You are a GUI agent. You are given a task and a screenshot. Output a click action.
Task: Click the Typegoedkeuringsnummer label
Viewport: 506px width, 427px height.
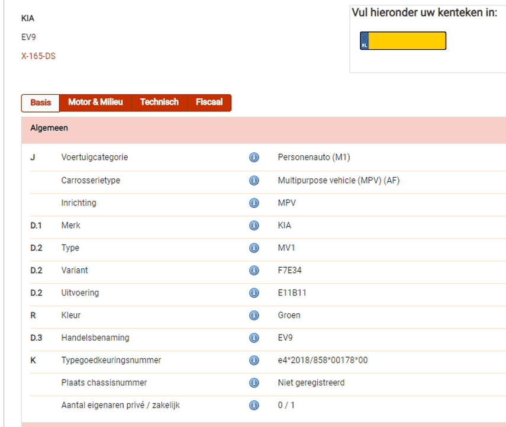(111, 361)
